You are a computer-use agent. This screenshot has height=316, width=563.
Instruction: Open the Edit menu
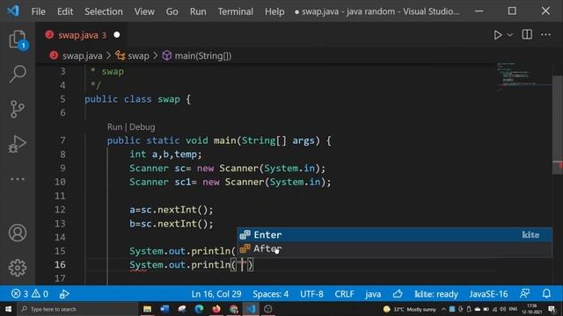point(65,11)
